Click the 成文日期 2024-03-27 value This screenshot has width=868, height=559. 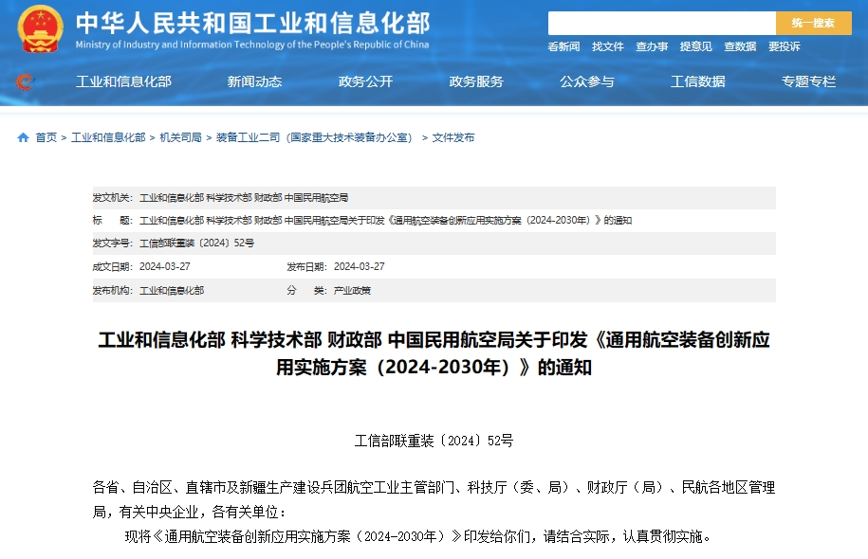tap(164, 266)
